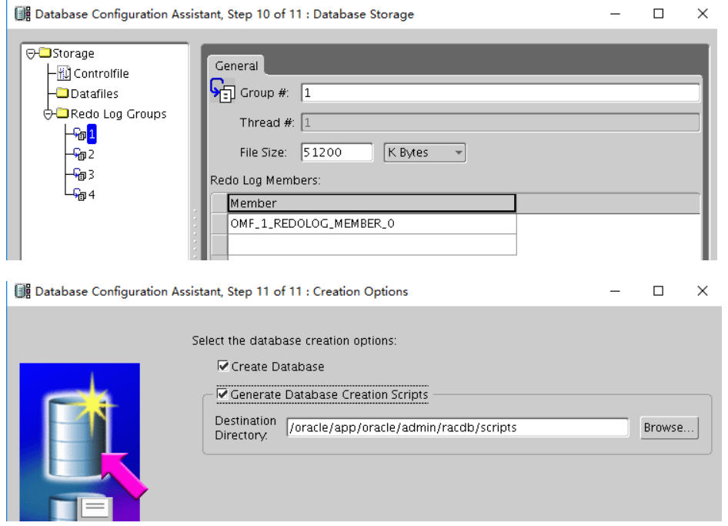Close the Step 11 Creation Options window
Viewport: 728px width, 526px height.
coord(703,291)
